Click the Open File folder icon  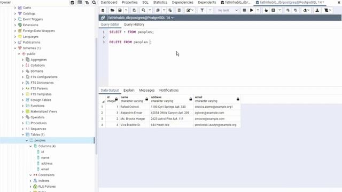pos(112,10)
